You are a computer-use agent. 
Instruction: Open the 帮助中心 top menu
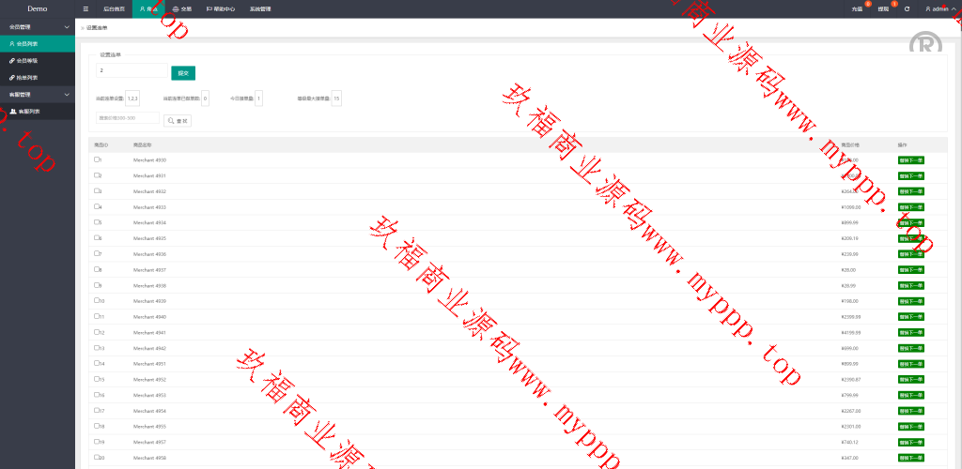pos(221,8)
